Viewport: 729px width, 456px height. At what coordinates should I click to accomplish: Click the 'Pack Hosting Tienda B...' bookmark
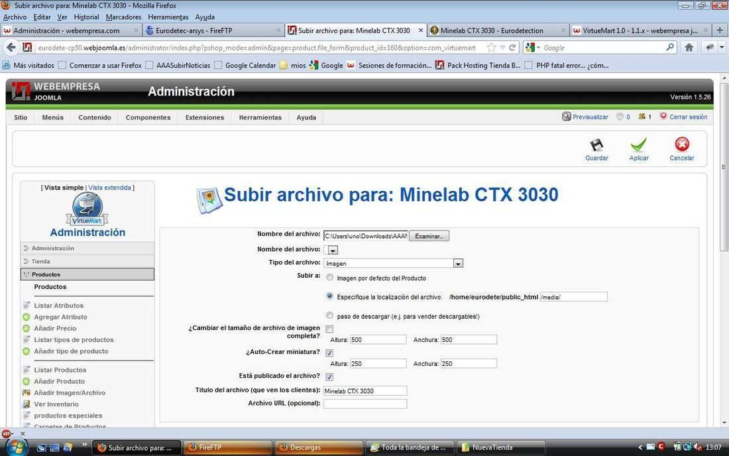pyautogui.click(x=477, y=65)
